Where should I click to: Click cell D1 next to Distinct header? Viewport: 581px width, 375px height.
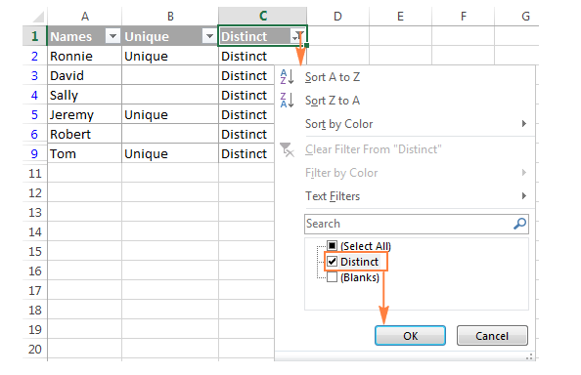pyautogui.click(x=337, y=36)
